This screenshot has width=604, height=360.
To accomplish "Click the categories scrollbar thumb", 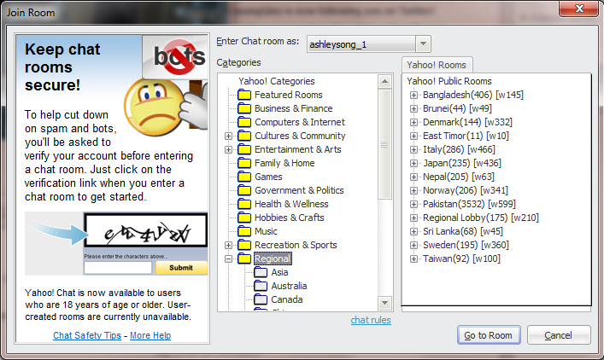I will tap(384, 144).
